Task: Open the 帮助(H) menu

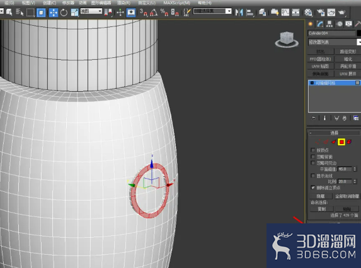Action: (205, 3)
